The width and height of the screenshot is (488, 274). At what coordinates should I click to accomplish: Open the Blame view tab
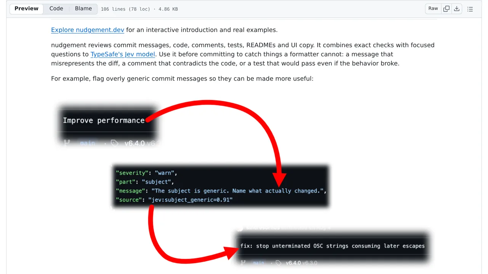(x=83, y=9)
